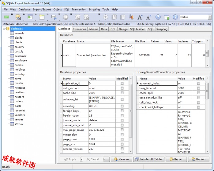Click the dbdemos database cylinder icon
This screenshot has width=214, height=171.
tap(8, 29)
